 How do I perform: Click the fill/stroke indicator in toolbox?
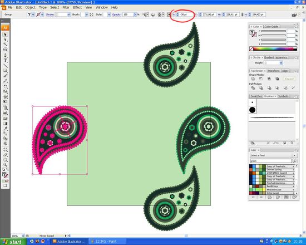5,175
